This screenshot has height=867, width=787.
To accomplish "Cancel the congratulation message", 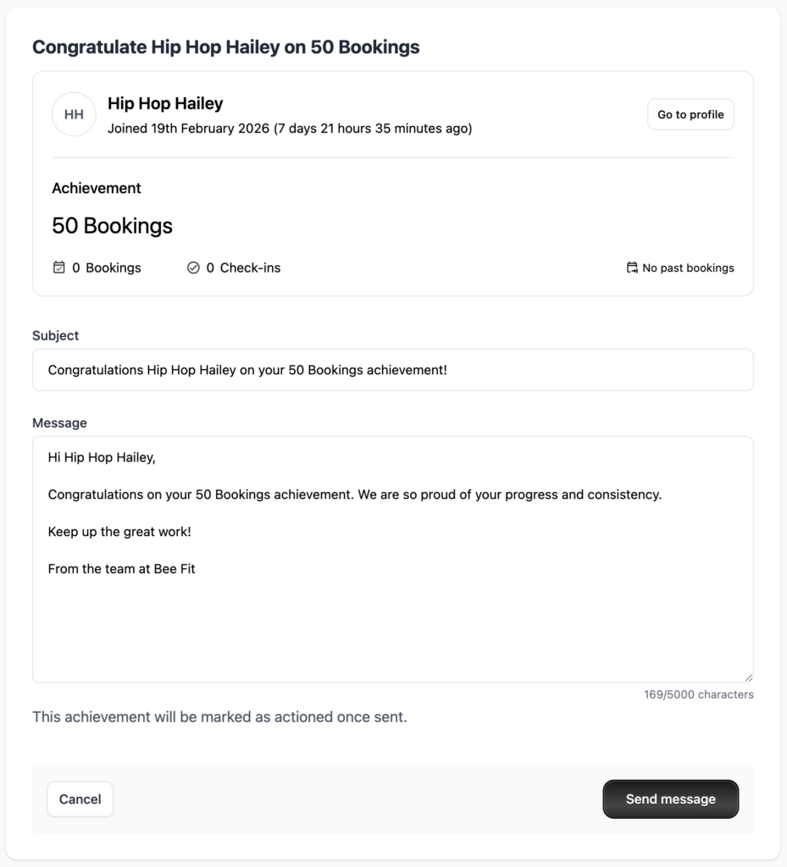I will tap(80, 799).
